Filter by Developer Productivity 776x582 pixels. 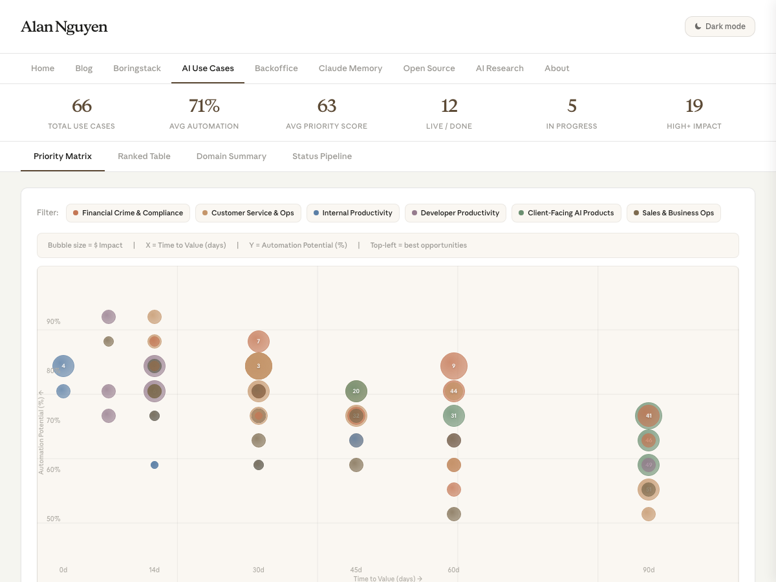[x=455, y=213]
